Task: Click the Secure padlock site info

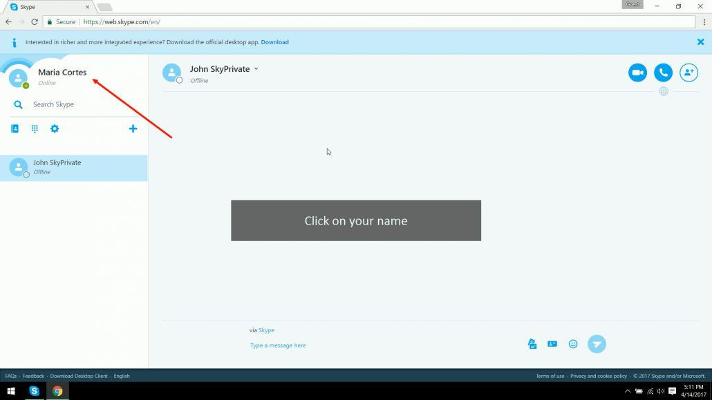Action: [62, 22]
